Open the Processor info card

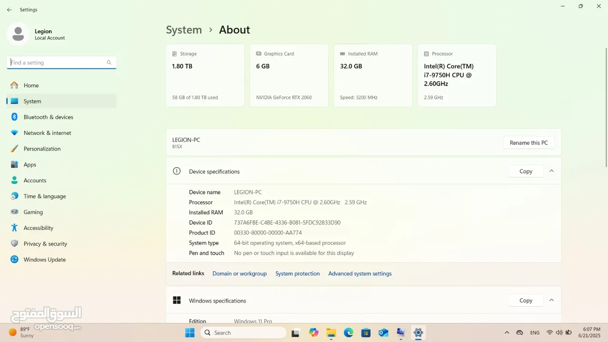(457, 76)
